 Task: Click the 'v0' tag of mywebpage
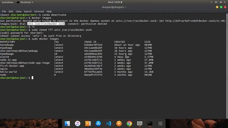56,54
